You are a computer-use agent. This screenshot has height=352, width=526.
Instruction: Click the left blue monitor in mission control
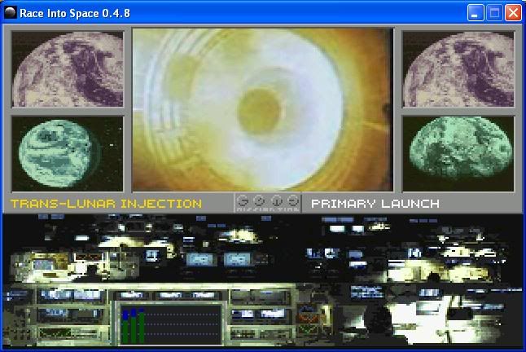200,260
